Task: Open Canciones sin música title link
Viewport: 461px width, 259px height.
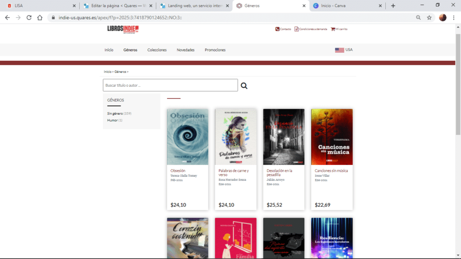Action: (331, 170)
